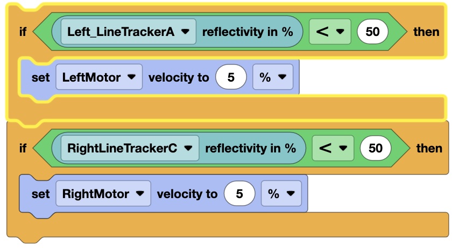Select the RightMotor velocity value 5 field
Viewport: 452px width, 248px height.
click(239, 194)
